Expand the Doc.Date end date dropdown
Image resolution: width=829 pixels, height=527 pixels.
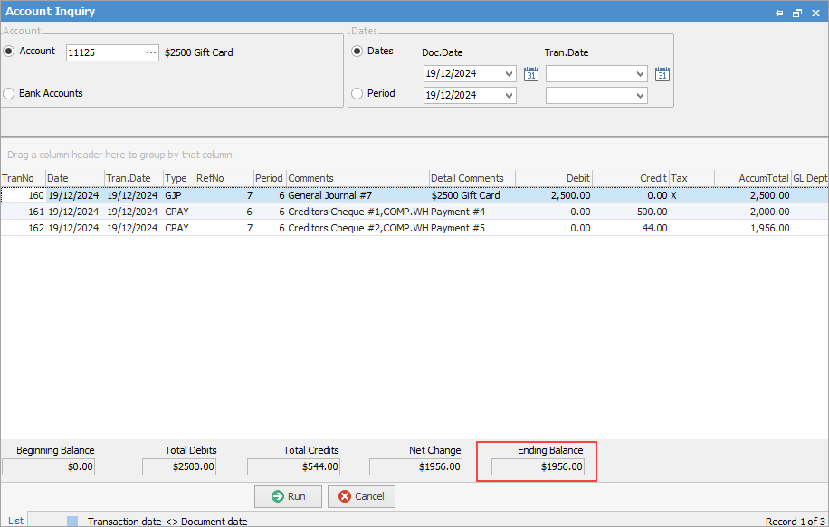(509, 96)
